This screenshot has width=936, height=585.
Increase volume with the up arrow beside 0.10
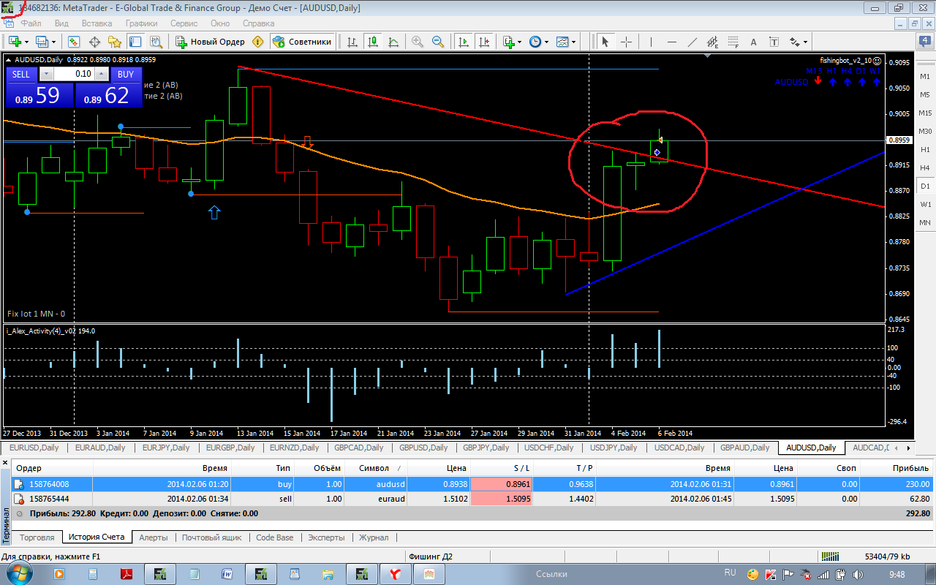(x=101, y=74)
